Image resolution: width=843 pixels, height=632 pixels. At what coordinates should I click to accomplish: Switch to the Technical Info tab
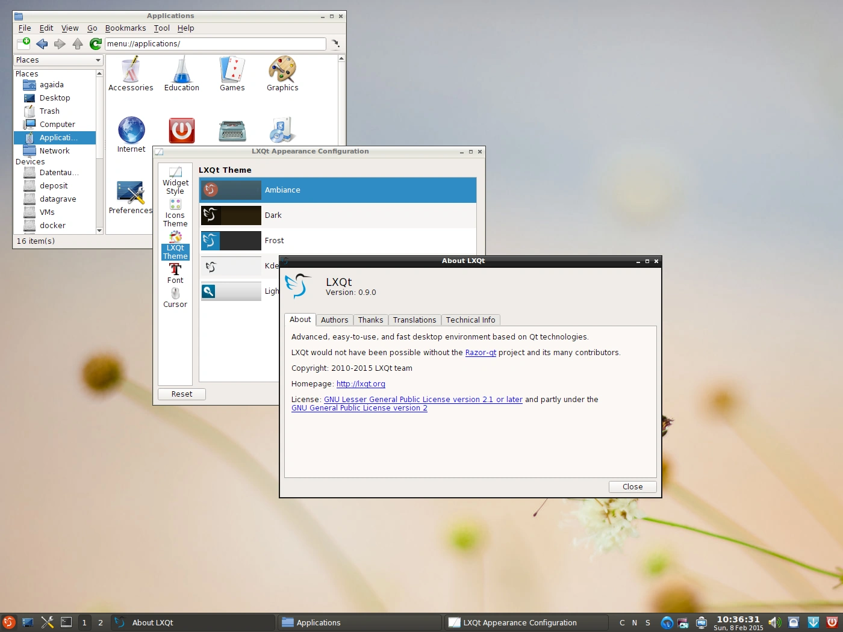pos(470,320)
